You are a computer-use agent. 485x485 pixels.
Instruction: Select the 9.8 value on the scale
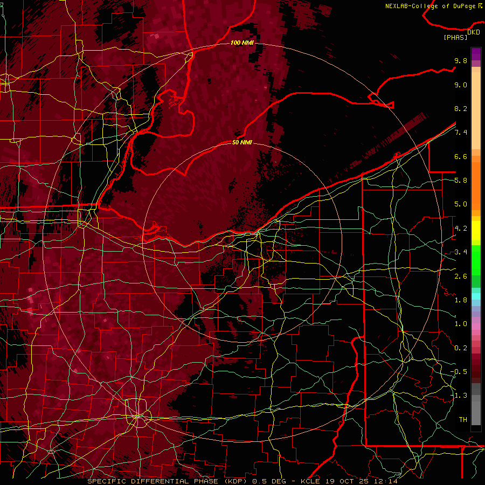[461, 60]
